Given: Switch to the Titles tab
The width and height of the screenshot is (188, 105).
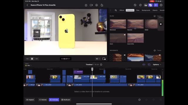Looking at the screenshot, I should [138, 10].
